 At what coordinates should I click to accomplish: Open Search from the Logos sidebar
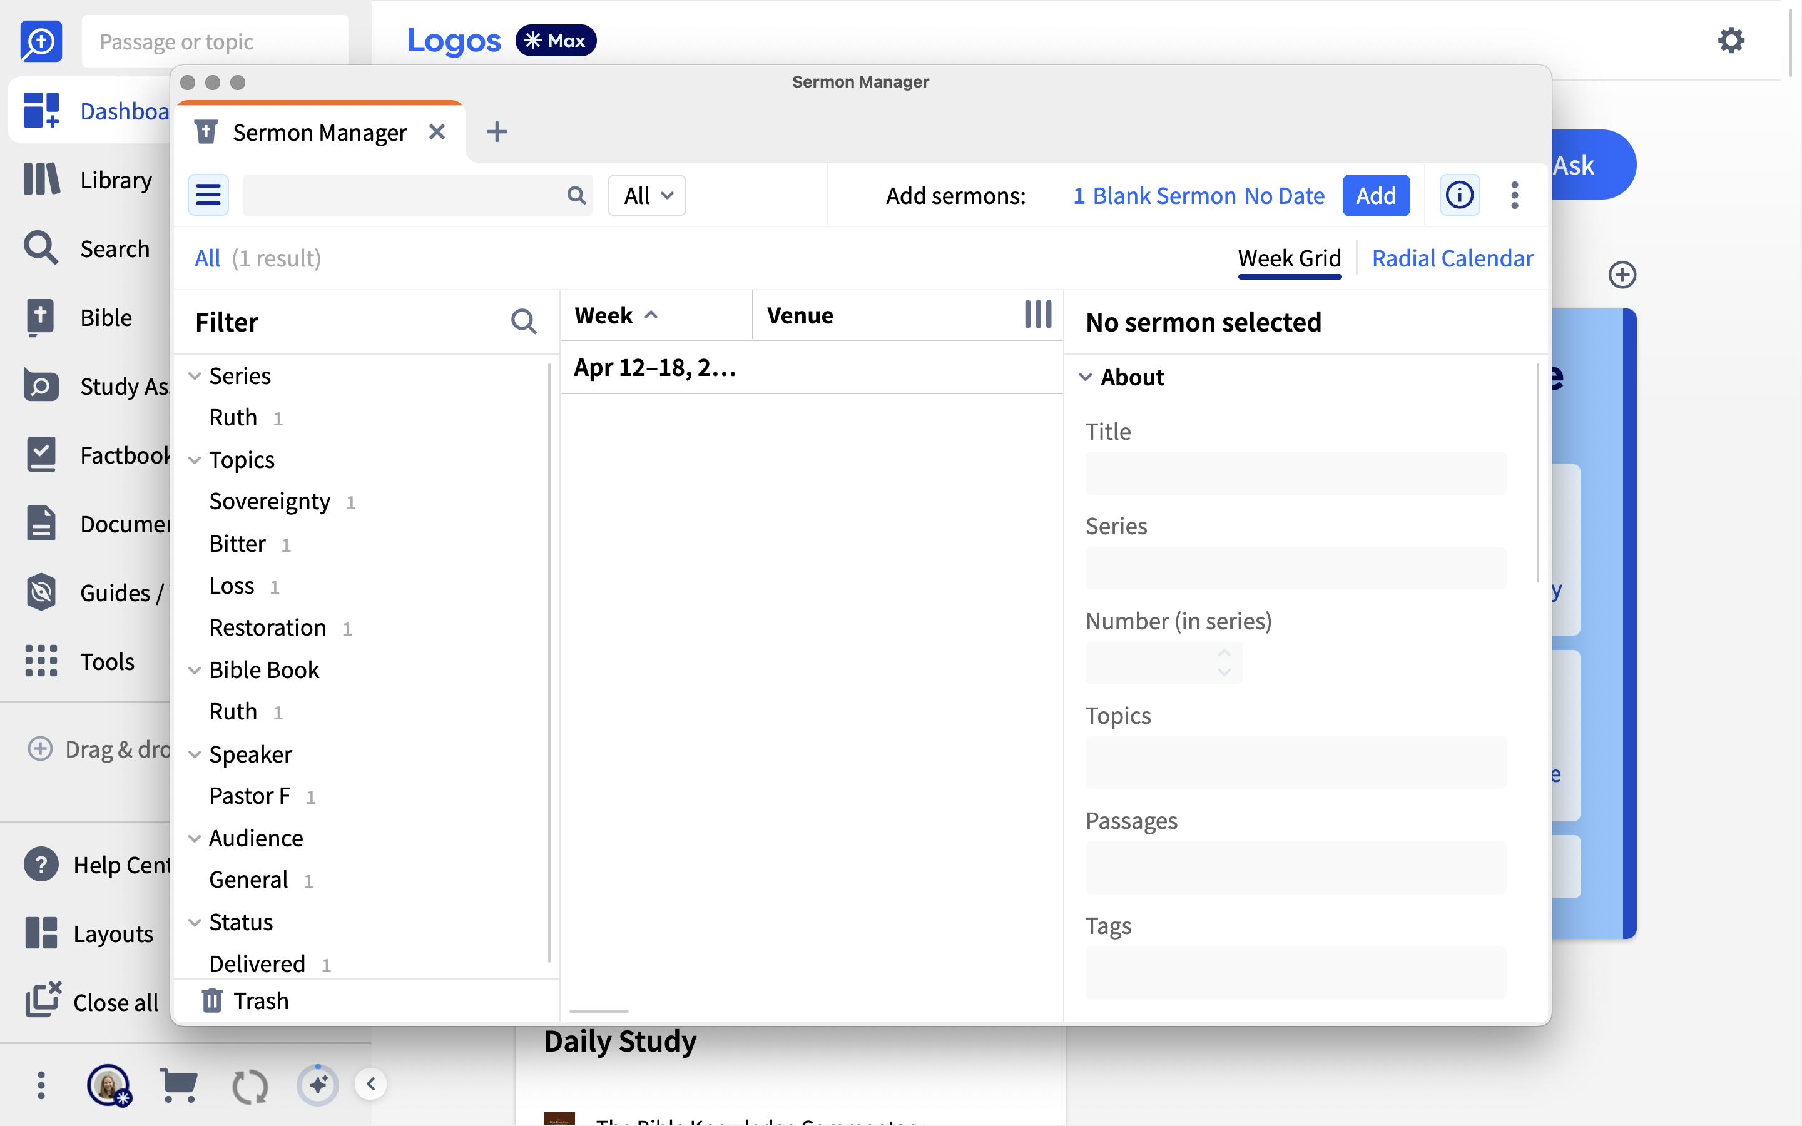(x=86, y=248)
